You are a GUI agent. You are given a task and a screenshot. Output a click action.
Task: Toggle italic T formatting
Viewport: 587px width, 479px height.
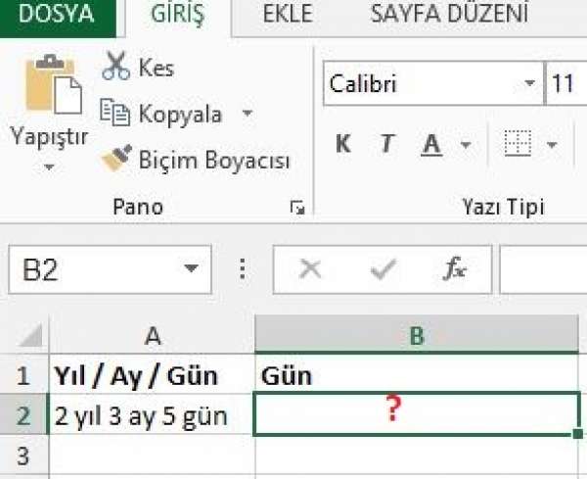coord(387,143)
